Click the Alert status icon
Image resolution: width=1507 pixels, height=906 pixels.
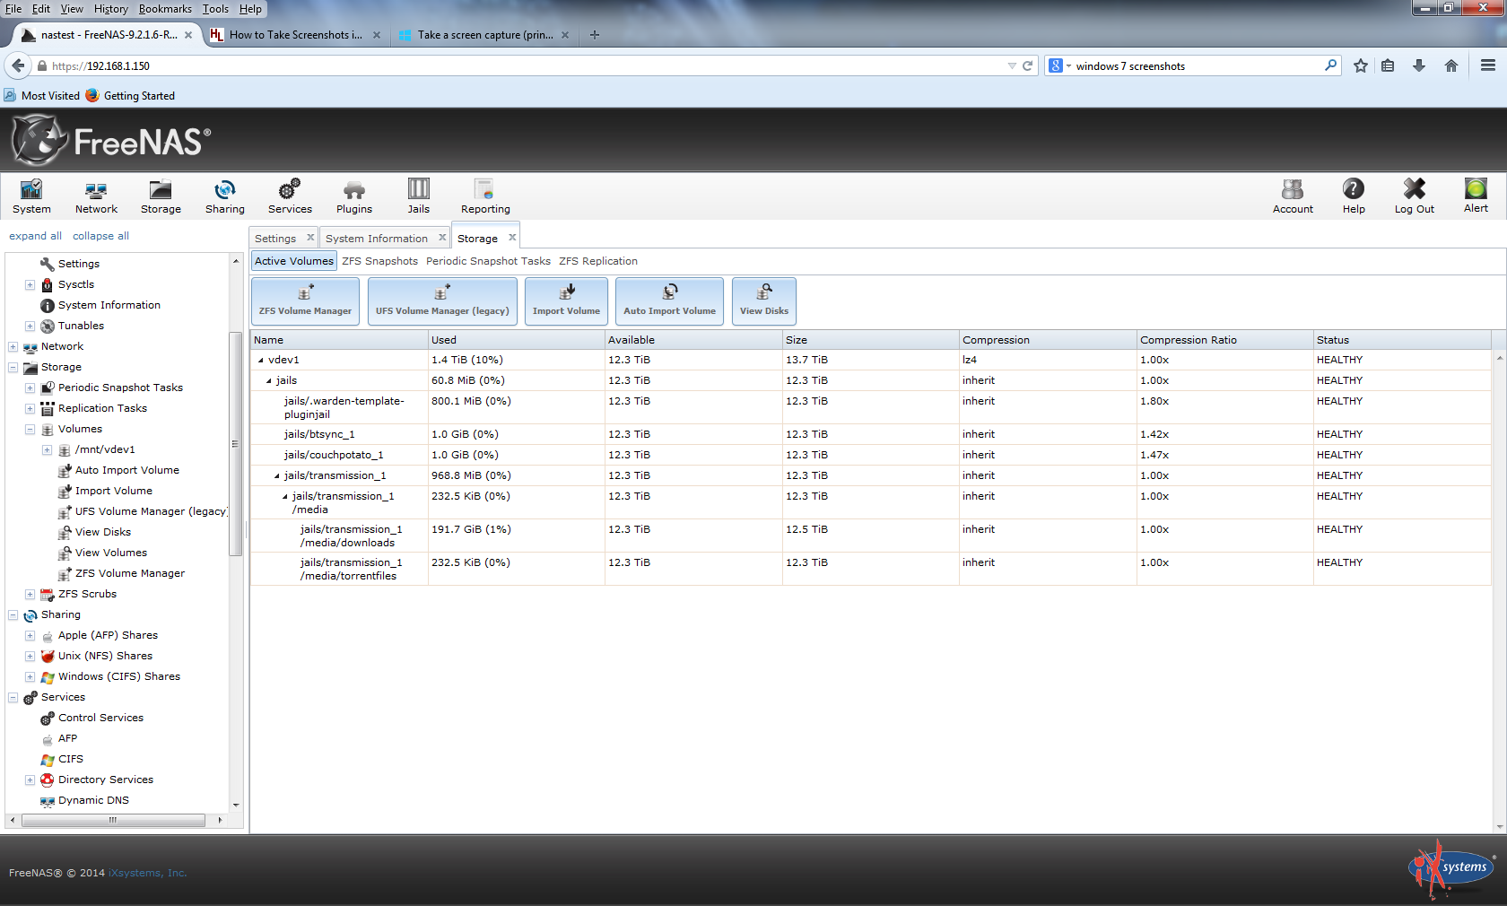click(x=1475, y=196)
